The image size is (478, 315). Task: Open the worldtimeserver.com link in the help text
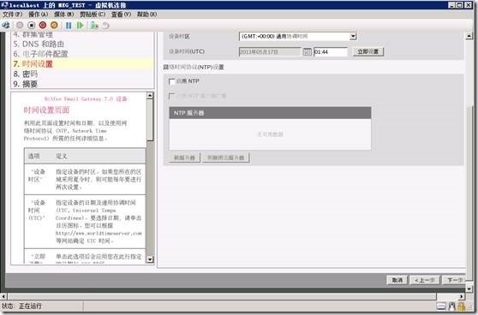99,233
